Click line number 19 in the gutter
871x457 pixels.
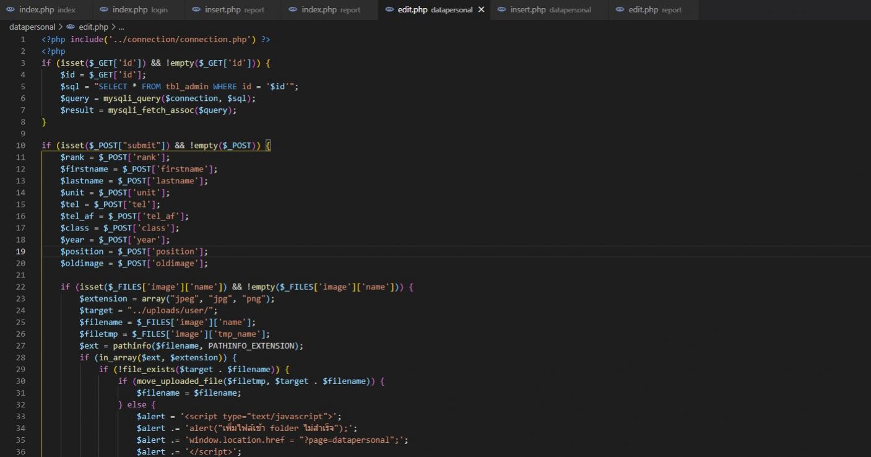(x=21, y=251)
